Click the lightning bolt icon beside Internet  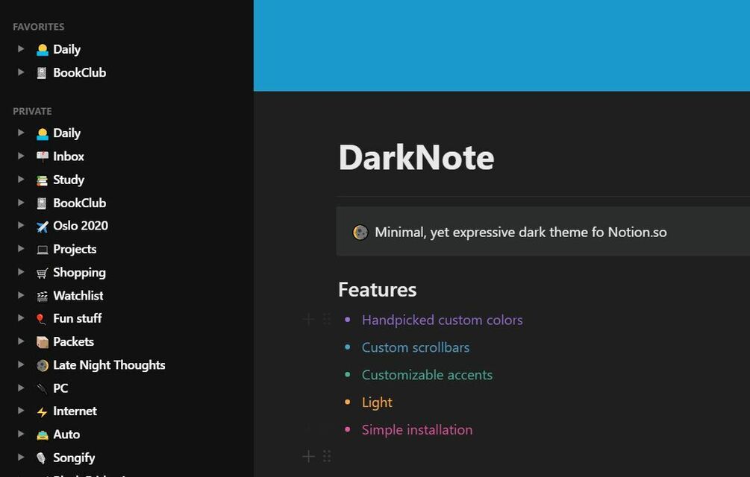pyautogui.click(x=43, y=411)
